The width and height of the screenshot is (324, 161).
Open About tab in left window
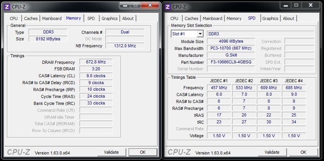click(128, 18)
